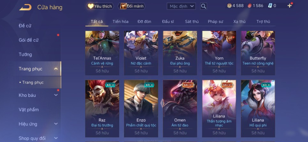Open Yêu thích heart favorites
The image size is (308, 142).
(x=100, y=6)
